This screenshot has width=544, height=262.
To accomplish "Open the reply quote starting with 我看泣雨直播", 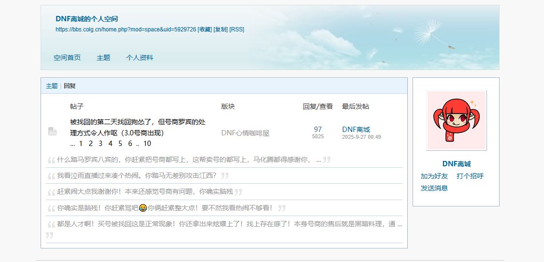I will tap(137, 175).
